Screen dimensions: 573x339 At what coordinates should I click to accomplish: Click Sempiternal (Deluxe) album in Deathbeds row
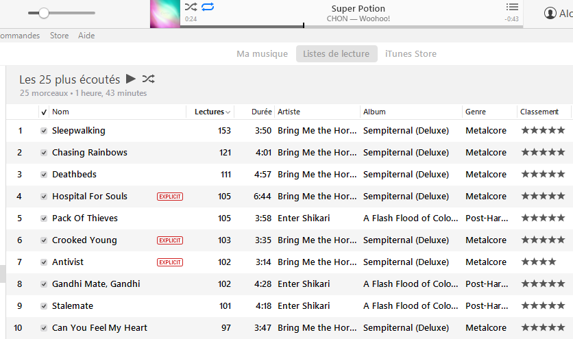[x=406, y=175]
